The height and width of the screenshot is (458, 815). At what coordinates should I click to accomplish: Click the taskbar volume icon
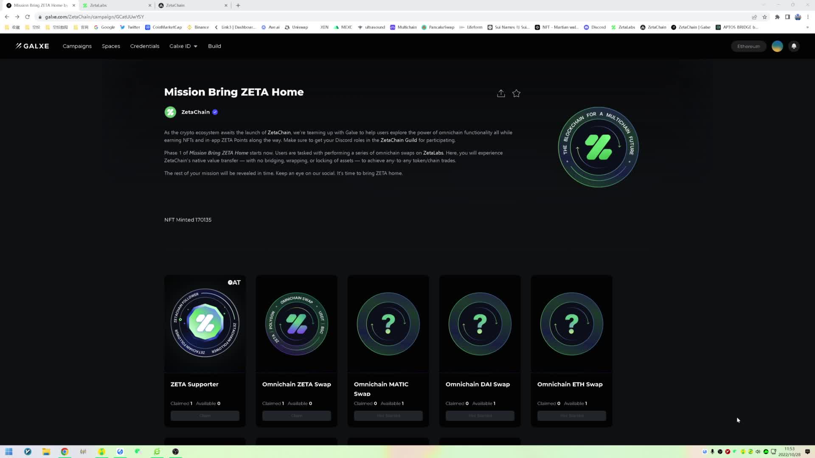(x=758, y=452)
